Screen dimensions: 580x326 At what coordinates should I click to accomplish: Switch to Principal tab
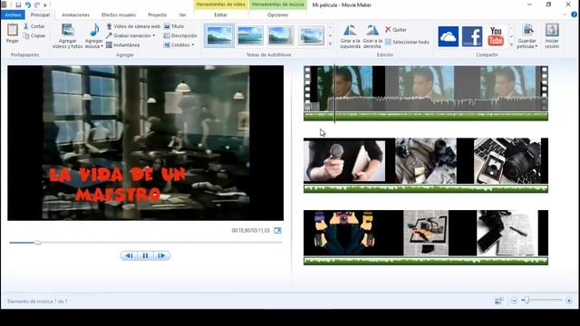[40, 14]
